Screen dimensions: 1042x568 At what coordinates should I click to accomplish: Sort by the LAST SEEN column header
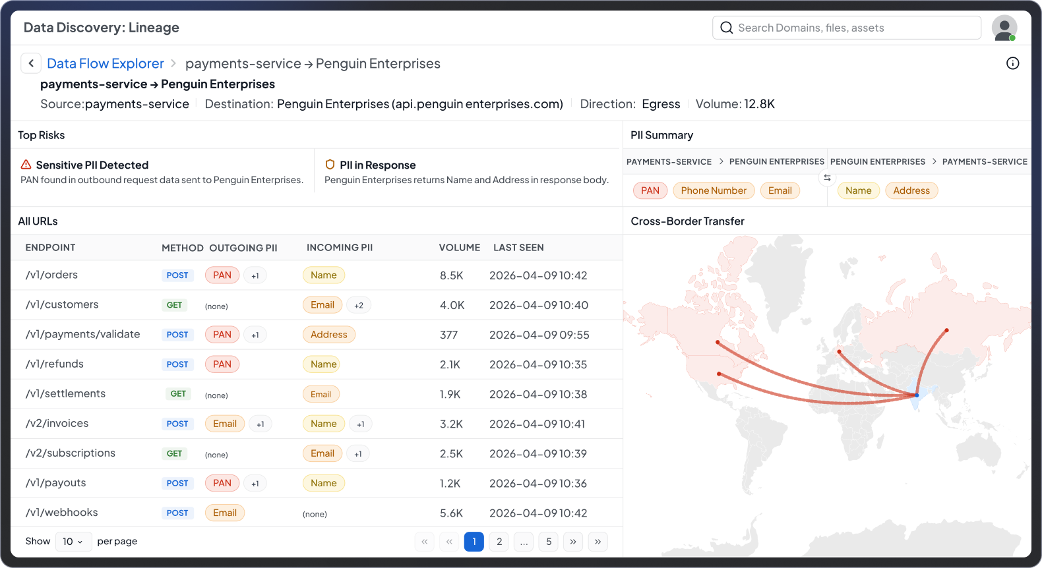click(x=518, y=248)
